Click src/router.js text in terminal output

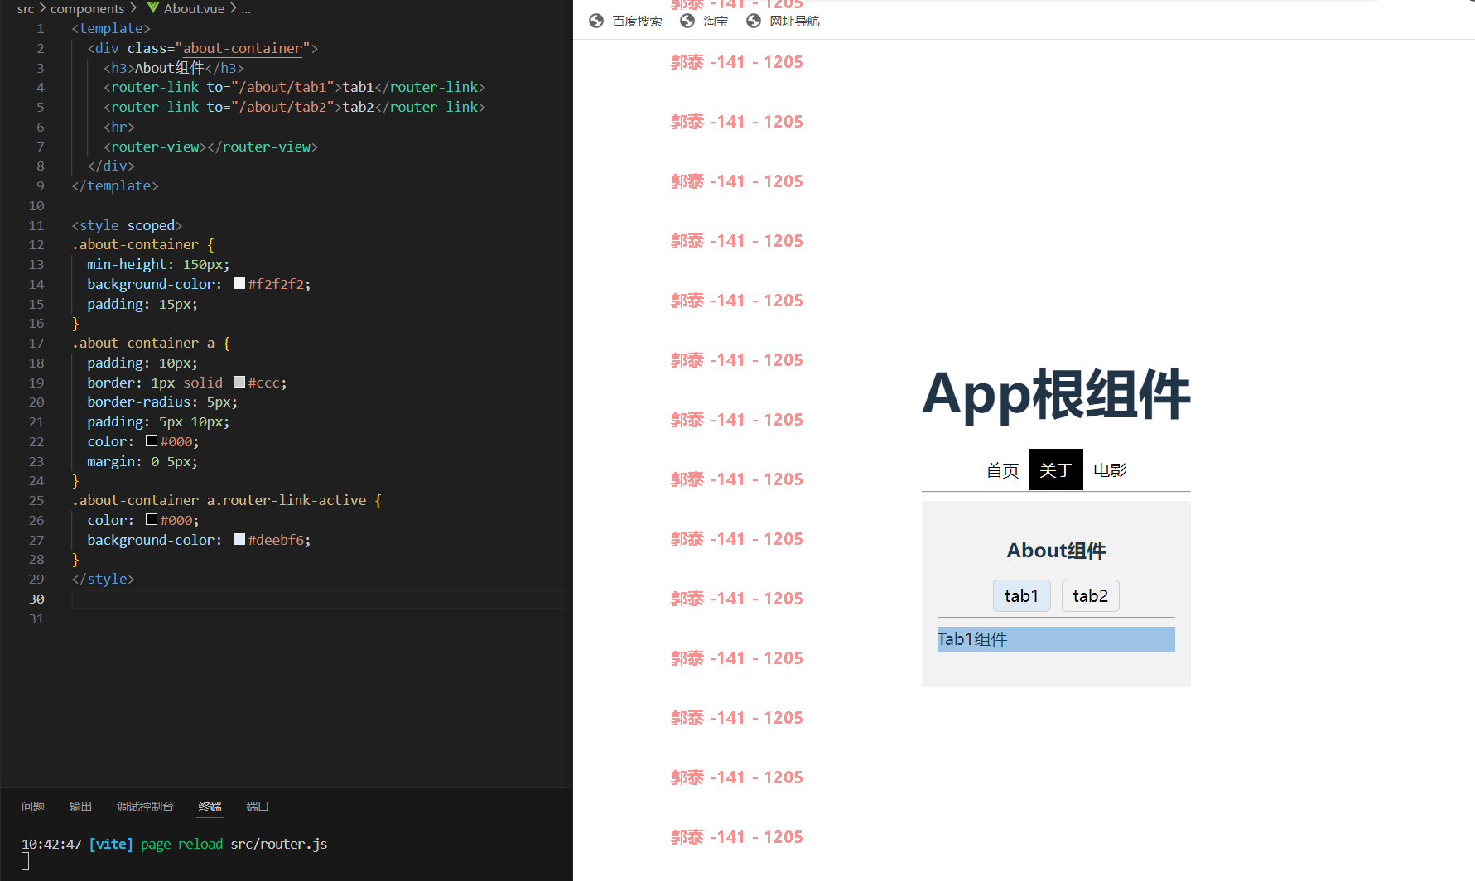tap(279, 844)
